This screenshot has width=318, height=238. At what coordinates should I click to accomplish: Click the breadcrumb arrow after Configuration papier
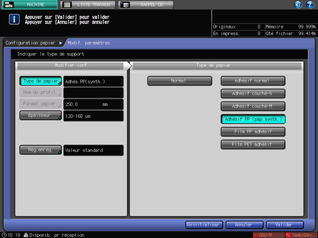coord(61,43)
